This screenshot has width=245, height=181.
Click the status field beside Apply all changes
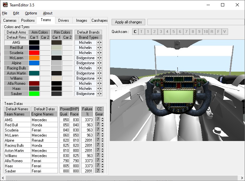[196, 22]
